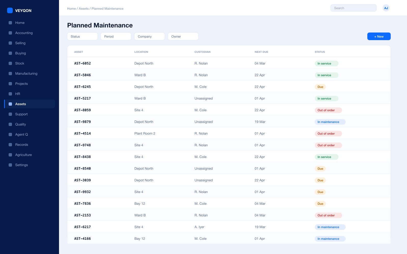Screen dimensions: 407x254
Task: Click the Support sidebar icon
Action: [x=10, y=114]
